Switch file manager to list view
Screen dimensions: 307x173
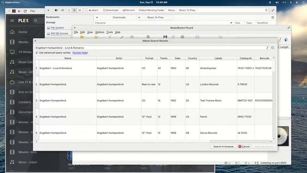click(74, 10)
